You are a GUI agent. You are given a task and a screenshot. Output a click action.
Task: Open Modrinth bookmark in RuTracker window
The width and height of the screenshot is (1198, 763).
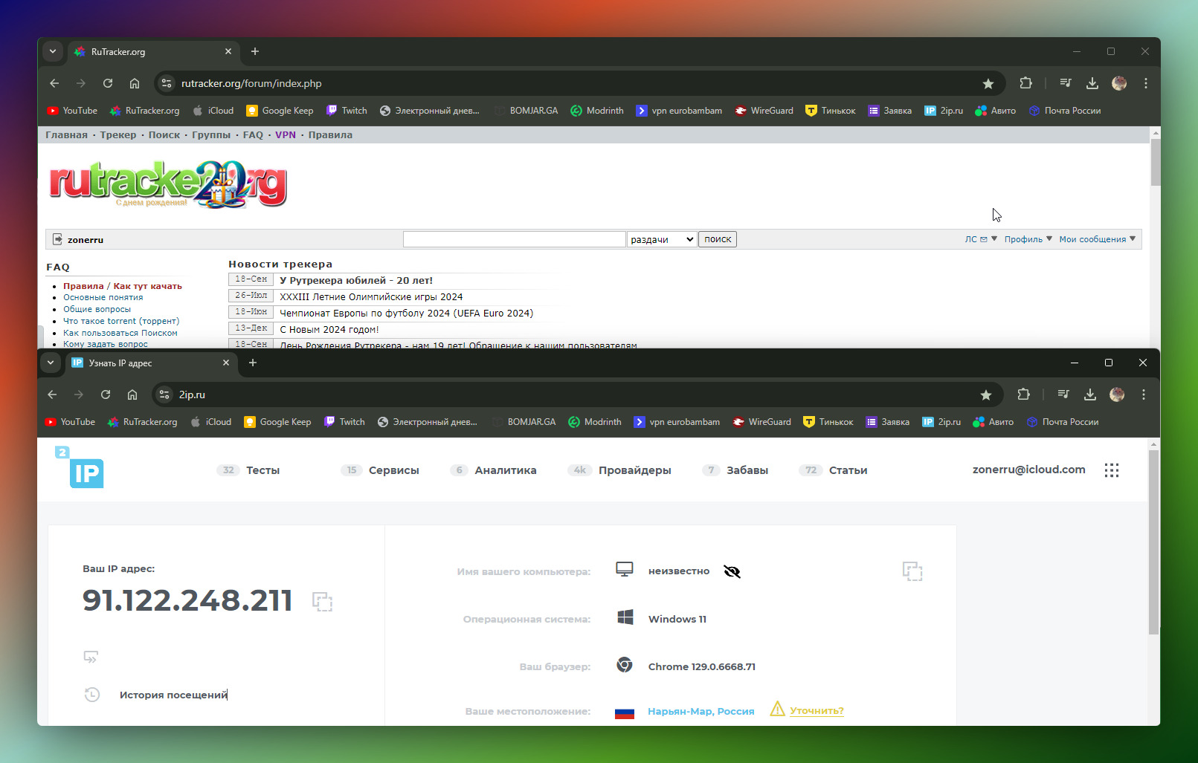(596, 111)
